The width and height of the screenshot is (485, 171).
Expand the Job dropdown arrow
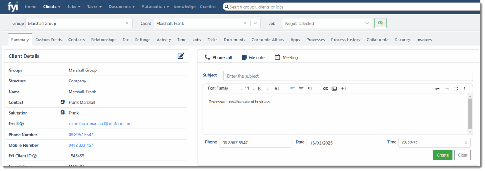coord(367,23)
